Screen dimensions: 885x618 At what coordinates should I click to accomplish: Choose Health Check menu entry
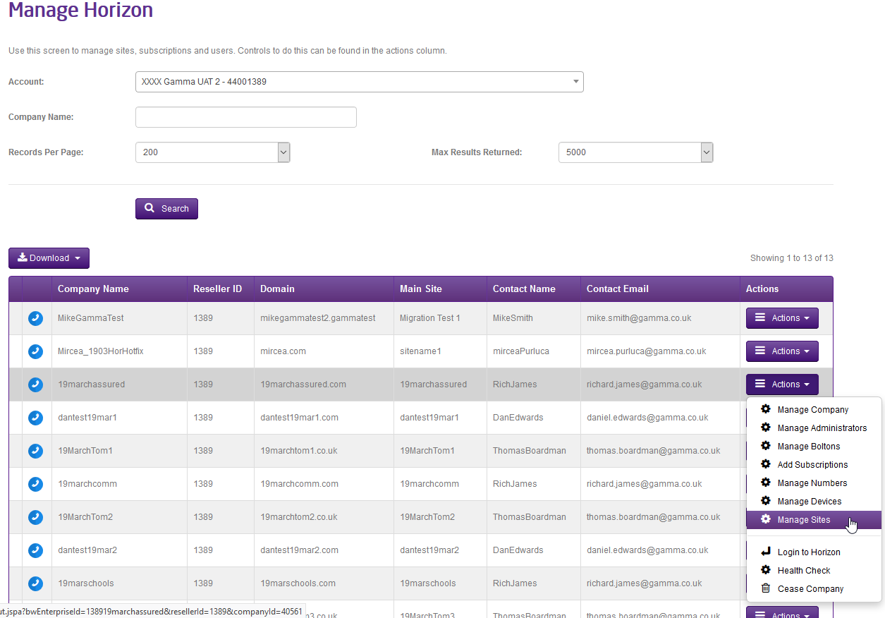pyautogui.click(x=814, y=571)
